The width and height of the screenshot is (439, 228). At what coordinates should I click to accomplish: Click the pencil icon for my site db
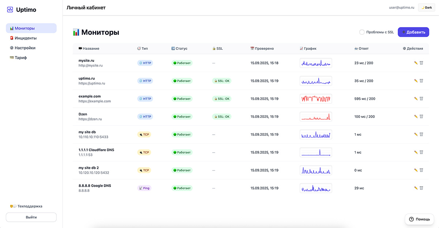[416, 134]
